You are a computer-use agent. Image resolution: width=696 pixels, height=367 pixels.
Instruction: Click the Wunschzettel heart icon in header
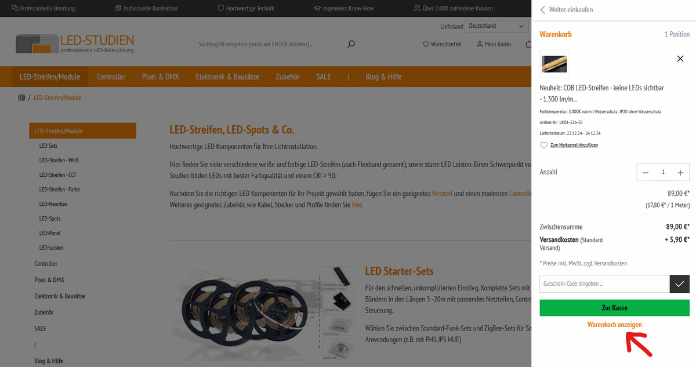pos(426,44)
